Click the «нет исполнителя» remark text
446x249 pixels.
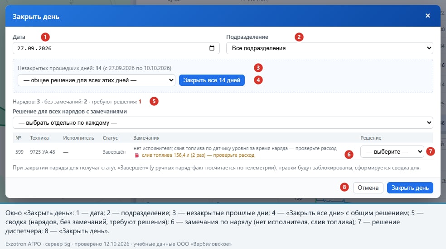[x=152, y=148]
